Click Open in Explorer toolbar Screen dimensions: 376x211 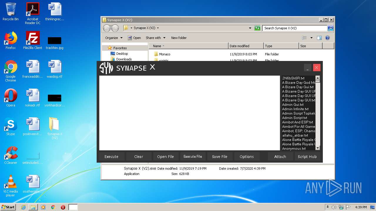[134, 38]
